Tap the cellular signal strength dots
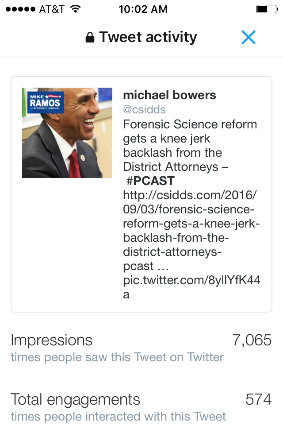This screenshot has height=425, width=283. pyautogui.click(x=19, y=9)
